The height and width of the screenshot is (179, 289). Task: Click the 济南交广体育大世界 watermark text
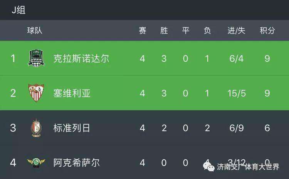248,167
